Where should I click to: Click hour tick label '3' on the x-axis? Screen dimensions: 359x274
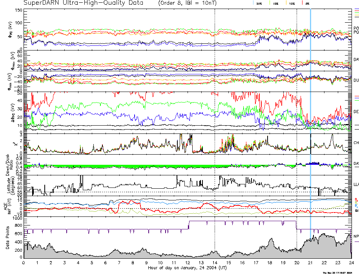click(x=65, y=263)
